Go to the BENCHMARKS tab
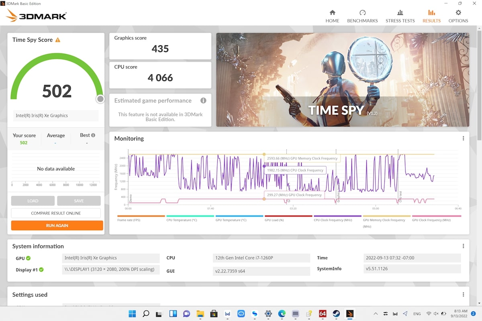Image resolution: width=482 pixels, height=321 pixels. (x=362, y=16)
